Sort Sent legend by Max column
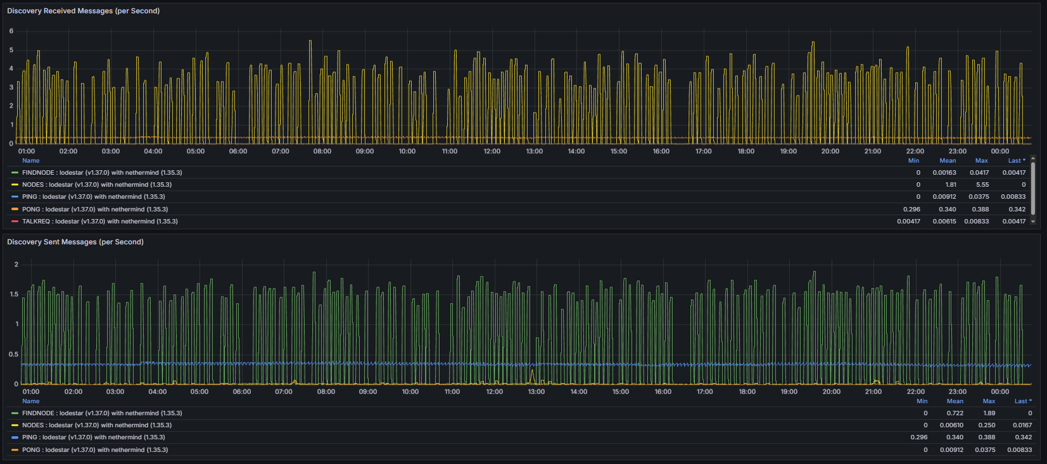Image resolution: width=1047 pixels, height=464 pixels. [989, 401]
